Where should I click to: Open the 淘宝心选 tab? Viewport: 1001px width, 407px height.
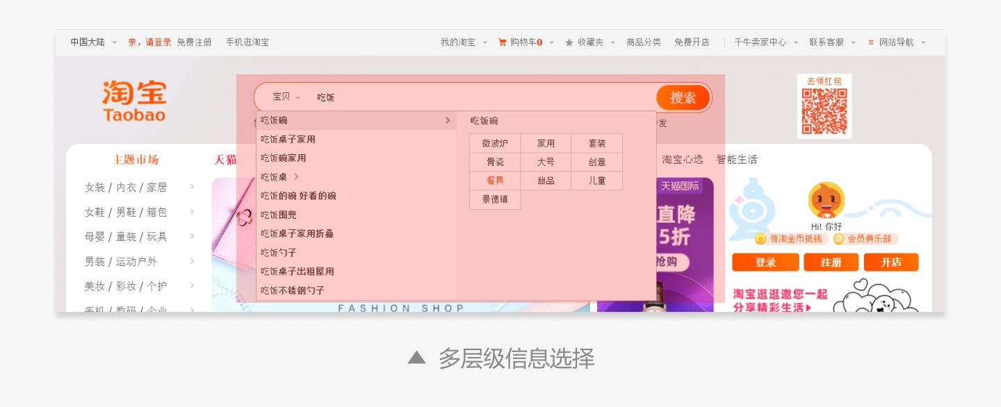pyautogui.click(x=683, y=160)
